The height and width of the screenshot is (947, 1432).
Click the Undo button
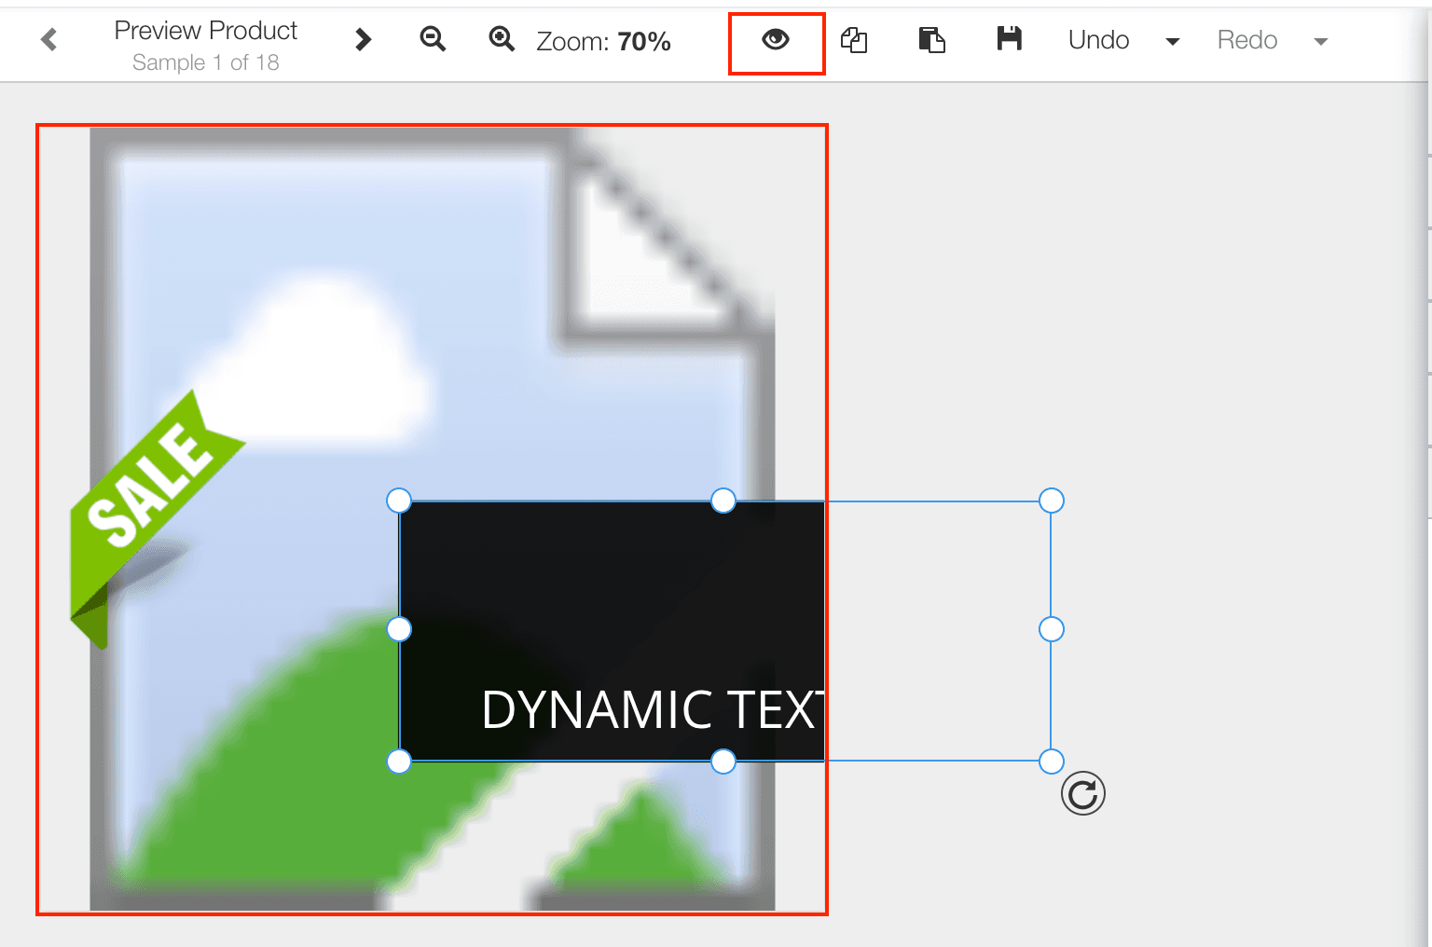point(1098,40)
